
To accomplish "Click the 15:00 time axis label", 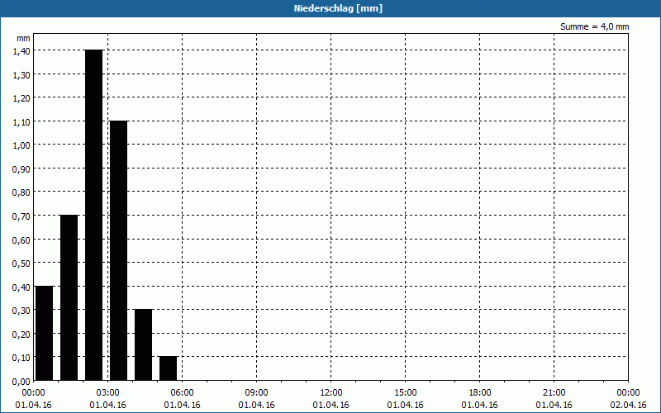I will [405, 393].
